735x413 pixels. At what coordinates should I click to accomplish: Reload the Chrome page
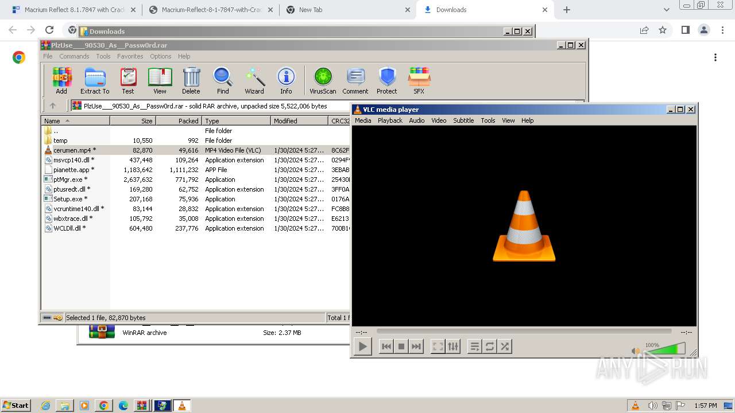click(x=49, y=30)
